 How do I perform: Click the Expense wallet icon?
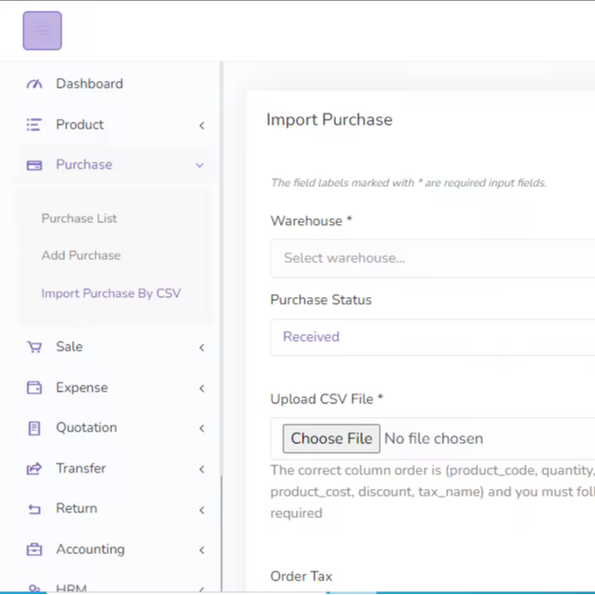click(x=35, y=388)
